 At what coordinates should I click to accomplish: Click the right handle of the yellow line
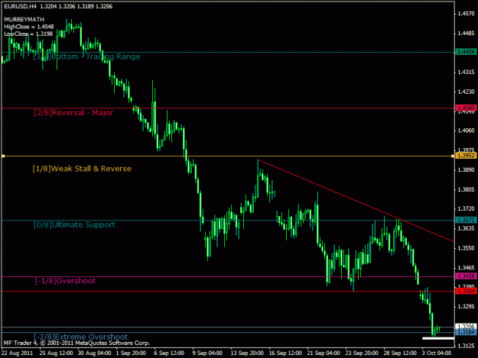[453, 156]
